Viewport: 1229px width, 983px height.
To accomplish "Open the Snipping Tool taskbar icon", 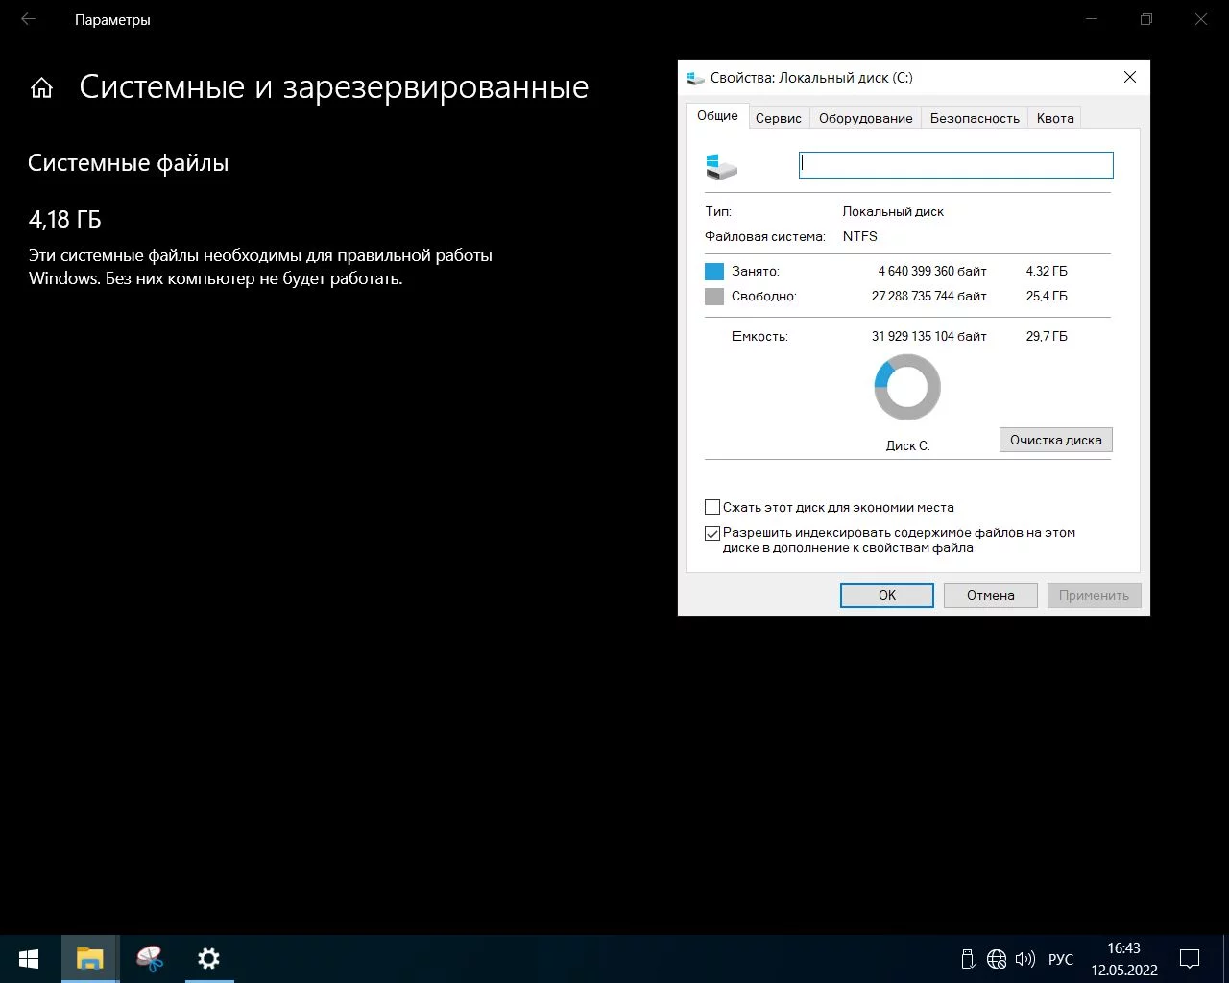I will click(150, 958).
